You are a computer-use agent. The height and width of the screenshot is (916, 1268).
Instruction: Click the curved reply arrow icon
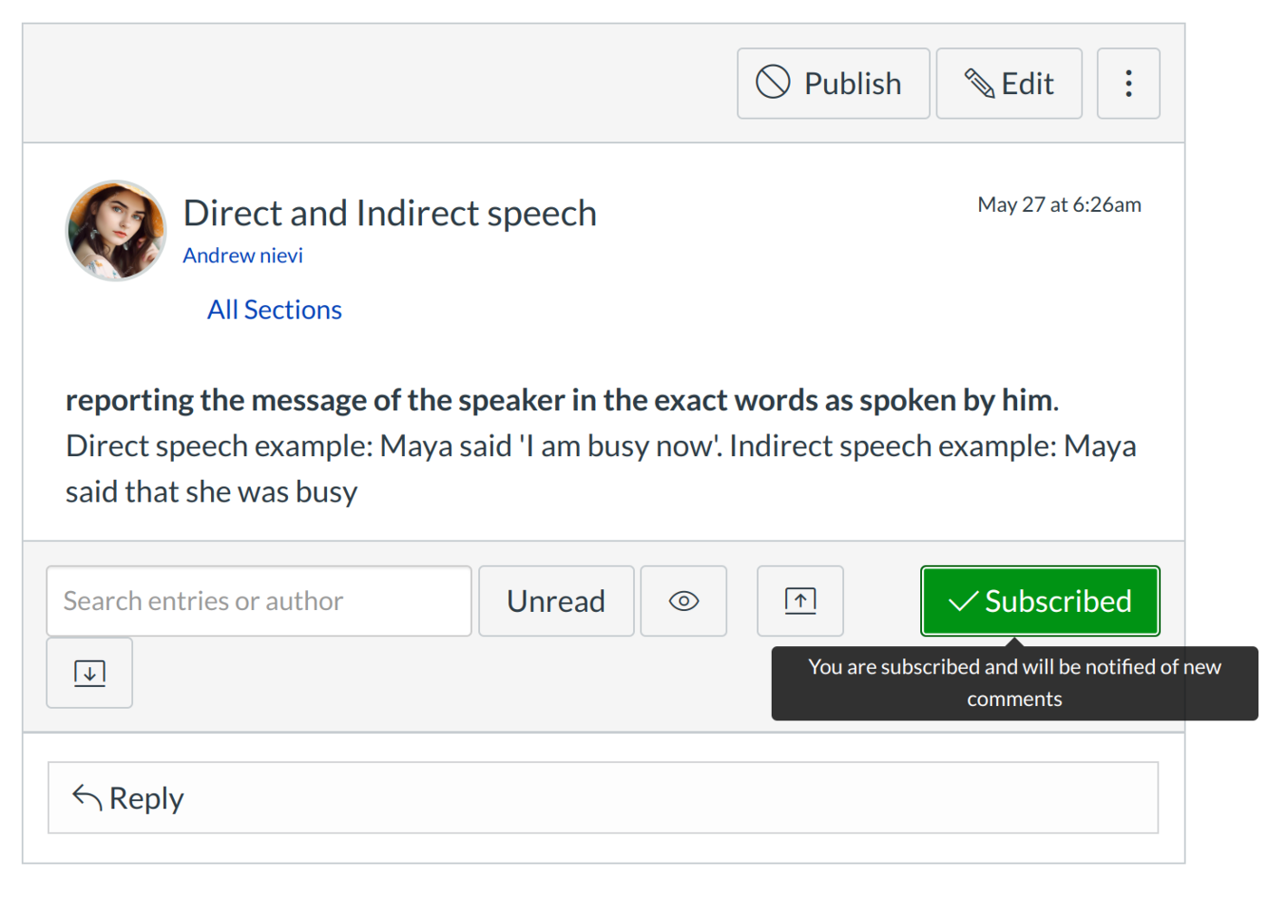pos(87,797)
